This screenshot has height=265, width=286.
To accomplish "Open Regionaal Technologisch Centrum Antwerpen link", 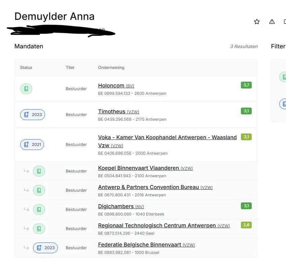I will pyautogui.click(x=164, y=225).
